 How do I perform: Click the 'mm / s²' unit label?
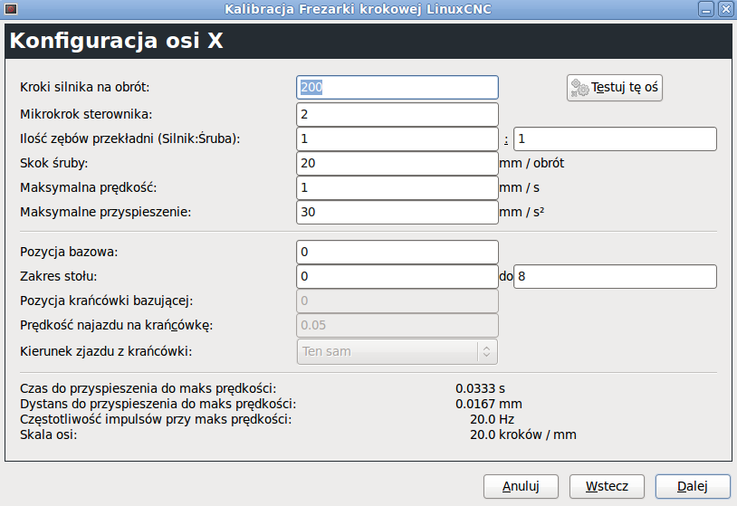522,212
